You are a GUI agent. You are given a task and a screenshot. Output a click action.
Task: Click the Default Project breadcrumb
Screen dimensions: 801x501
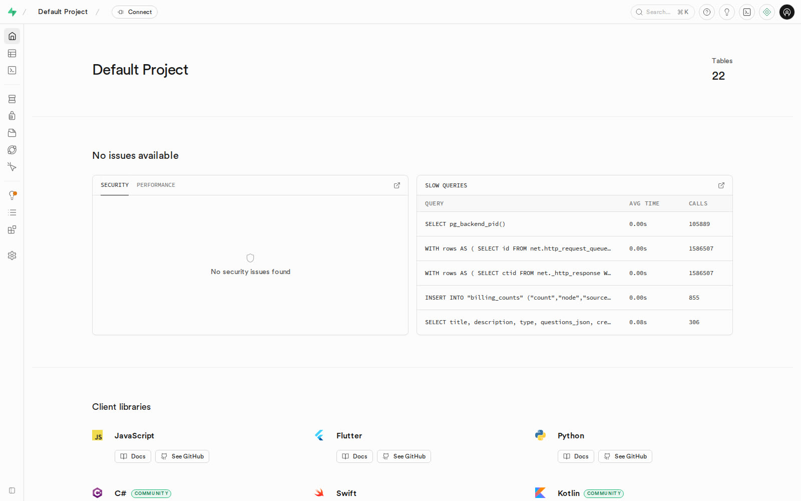63,12
